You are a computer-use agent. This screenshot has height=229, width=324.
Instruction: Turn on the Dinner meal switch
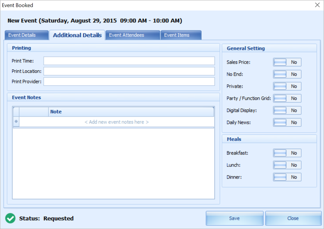point(287,177)
